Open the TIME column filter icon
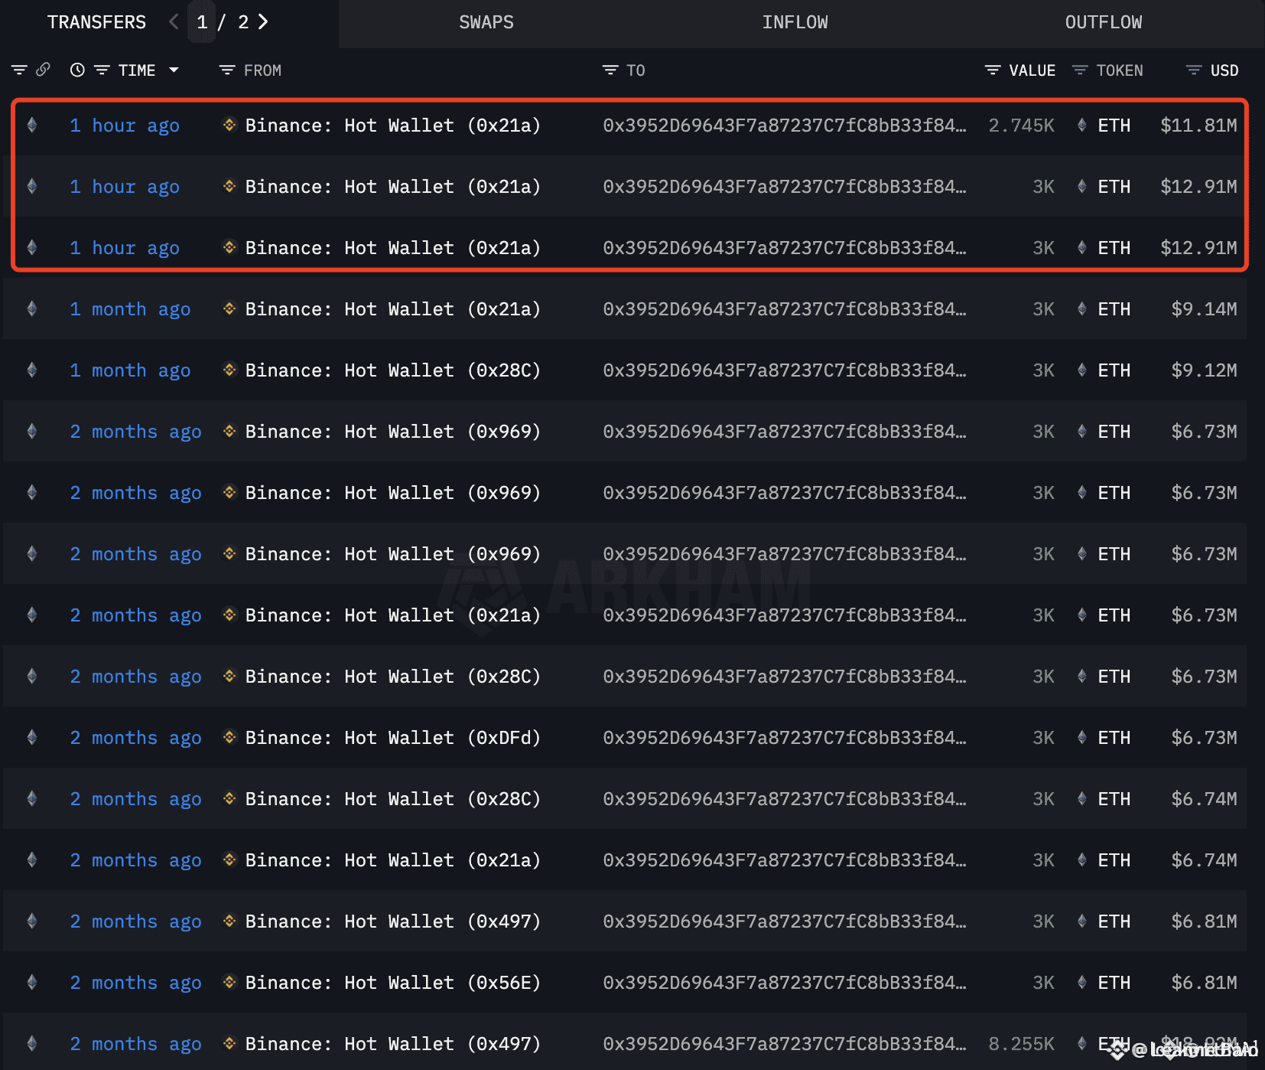 pyautogui.click(x=102, y=70)
